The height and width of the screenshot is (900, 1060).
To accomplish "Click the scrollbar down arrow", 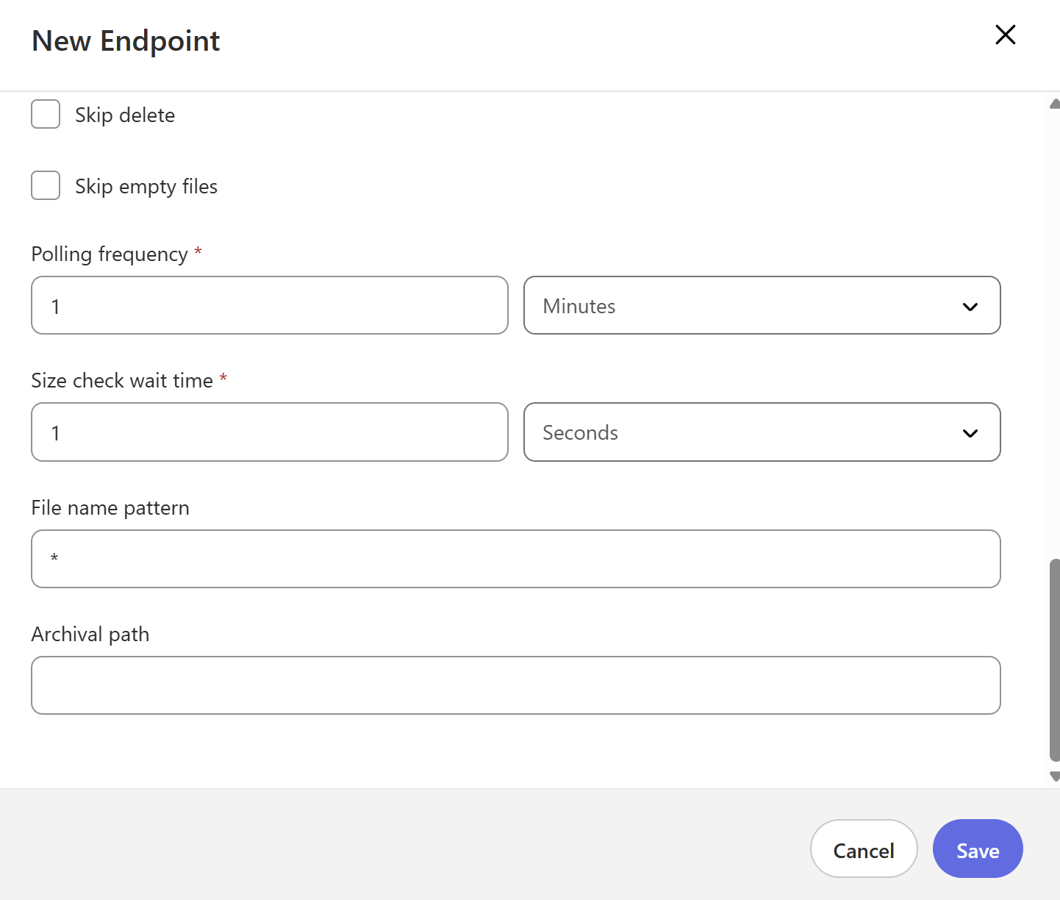I will pos(1055,776).
